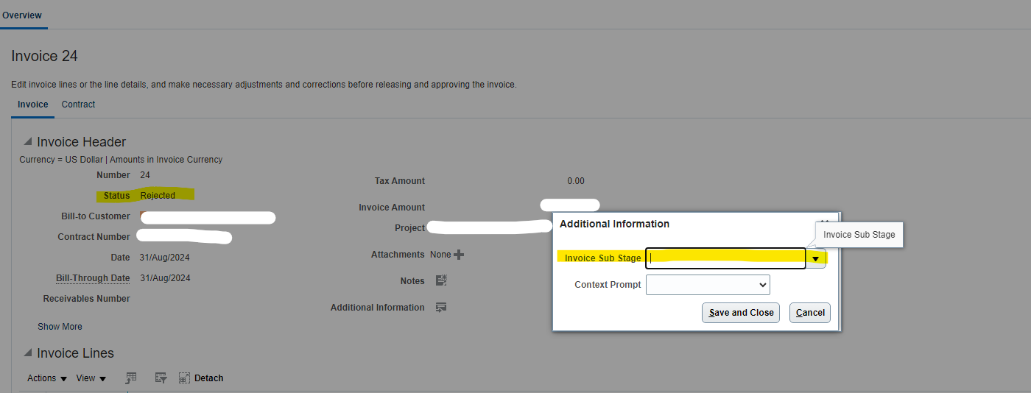Click the Cancel button in dialog
The image size is (1031, 393).
coord(810,313)
